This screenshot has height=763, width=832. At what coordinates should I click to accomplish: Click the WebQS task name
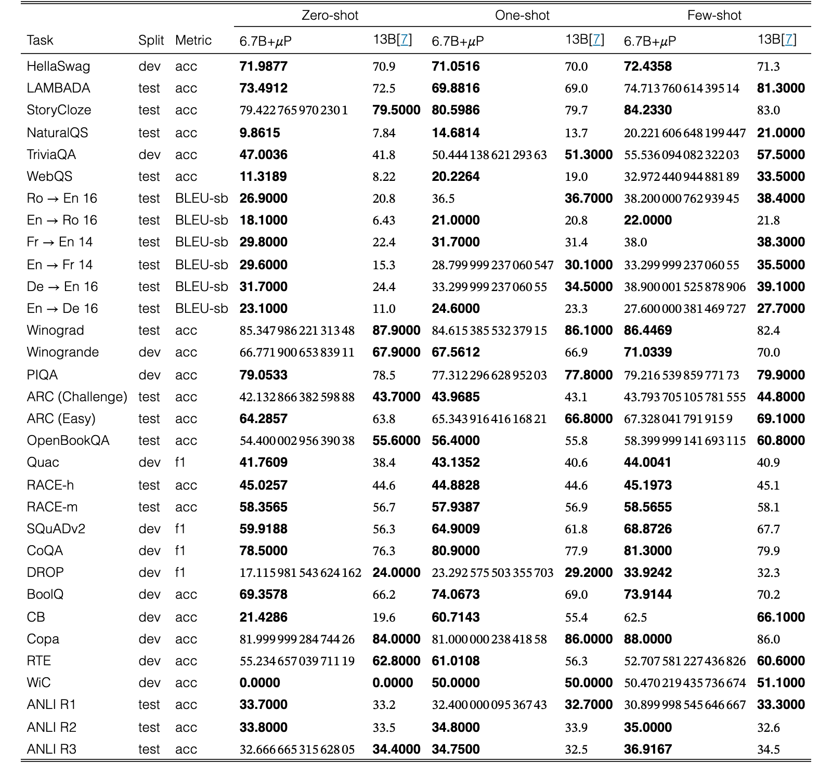[x=49, y=177]
